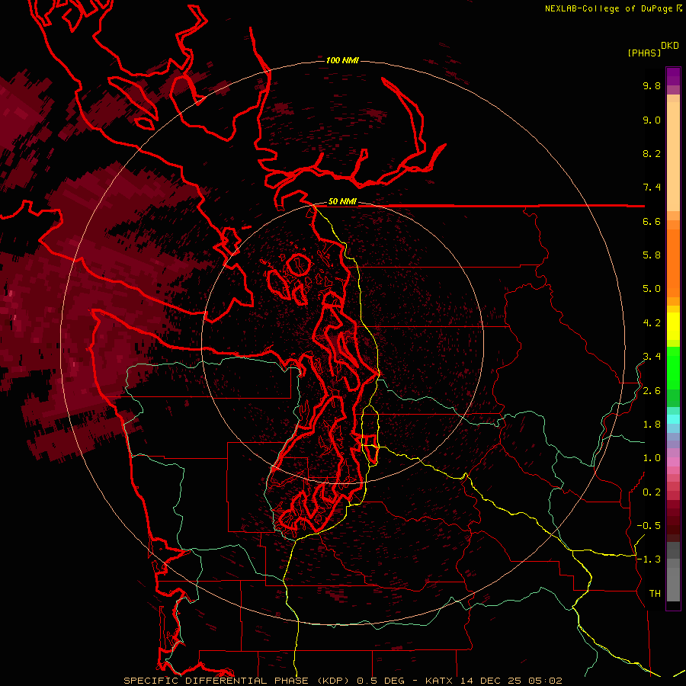Screen dimensions: 686x686
Task: Click the 3.4 scale value
Action: (652, 357)
